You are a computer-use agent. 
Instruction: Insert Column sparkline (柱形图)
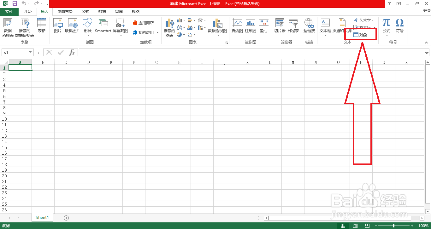tap(251, 26)
